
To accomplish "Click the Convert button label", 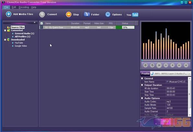I will click(52, 14).
